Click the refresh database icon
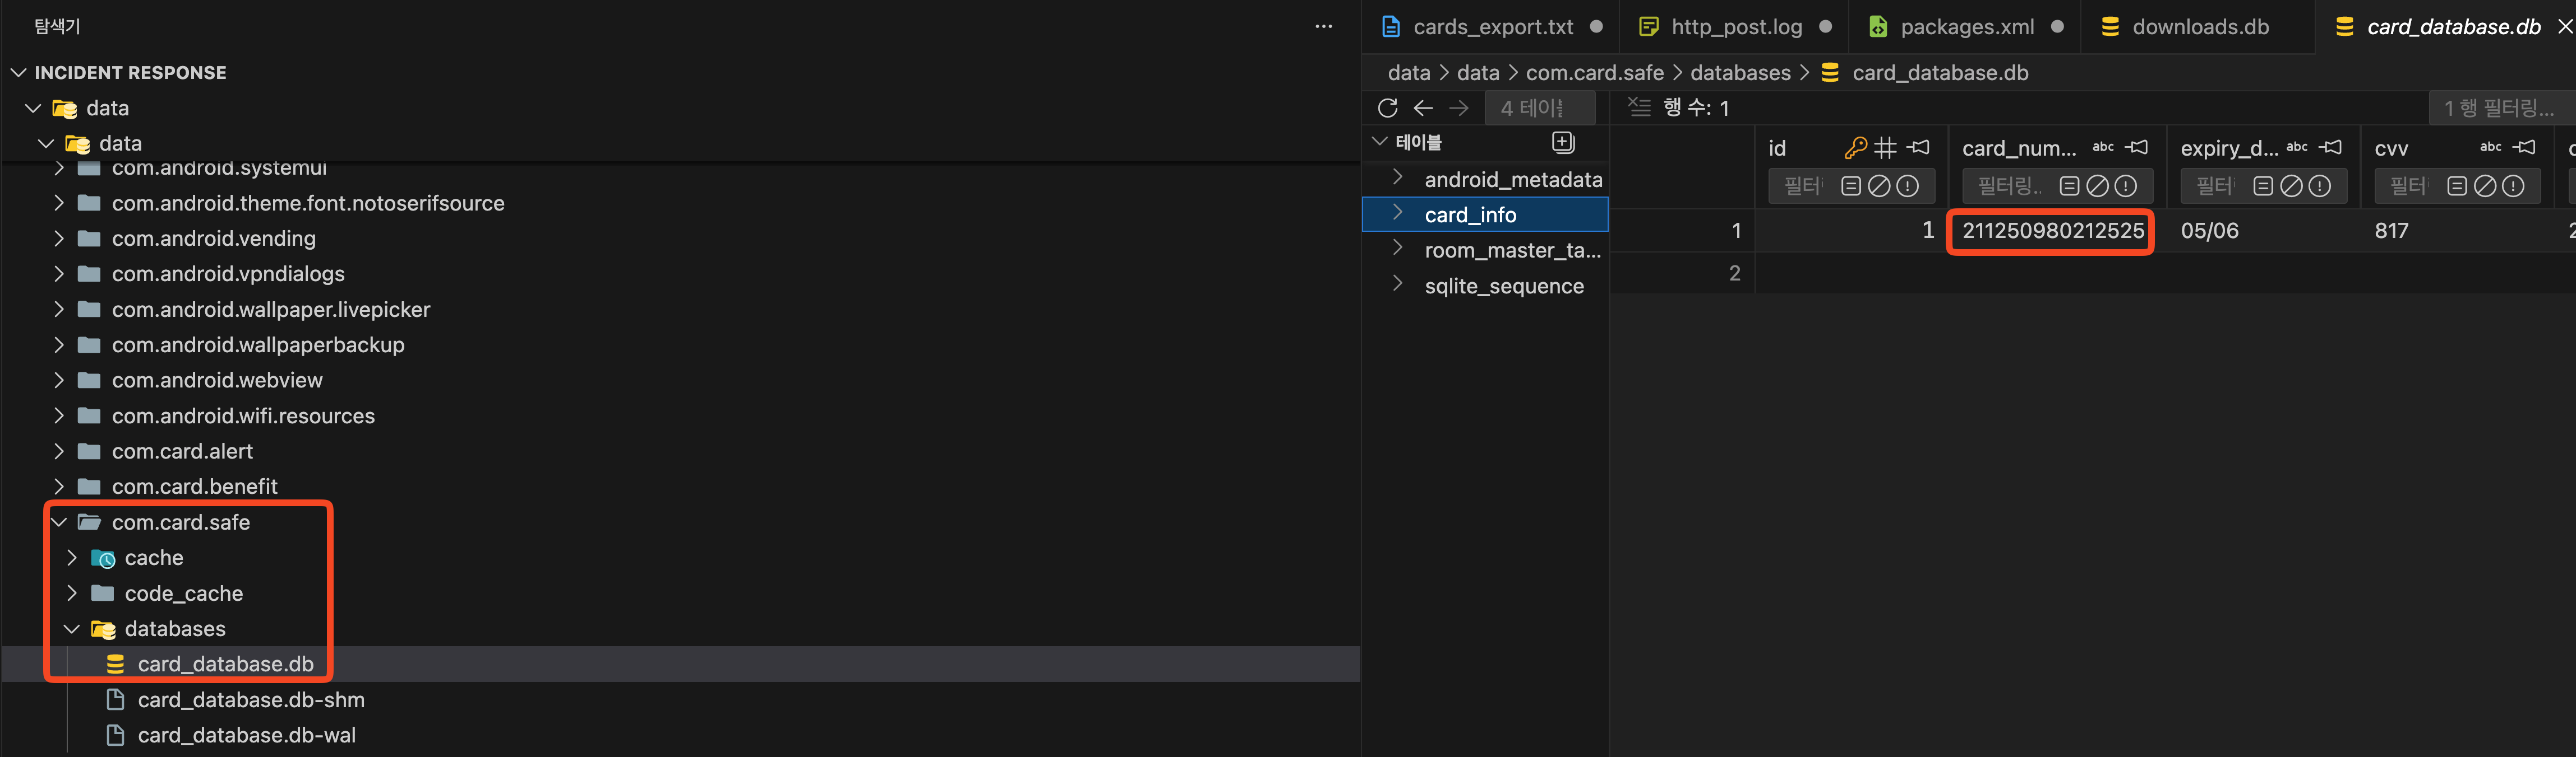 pos(1387,108)
